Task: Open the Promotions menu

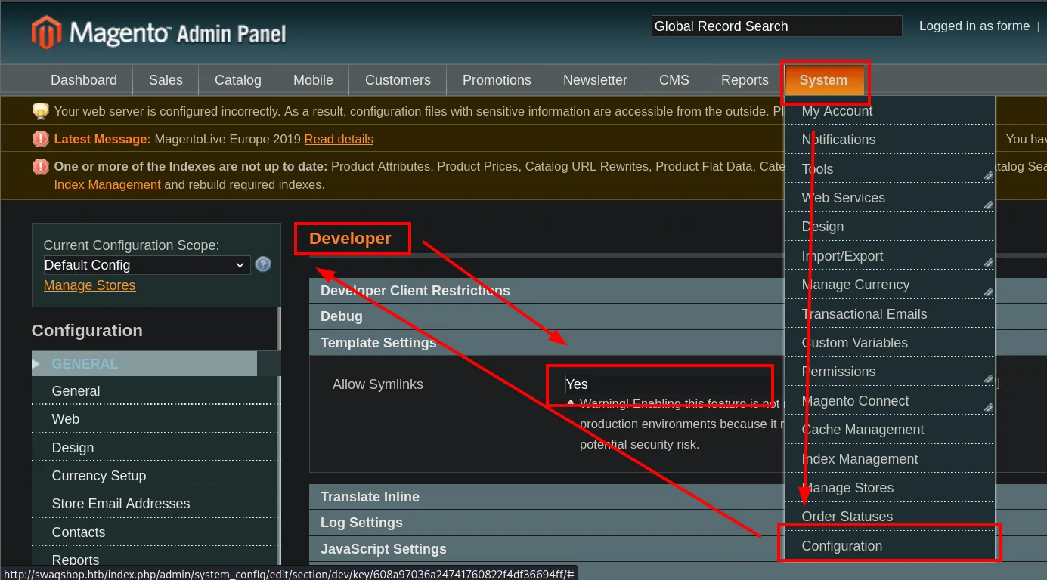Action: click(x=497, y=80)
